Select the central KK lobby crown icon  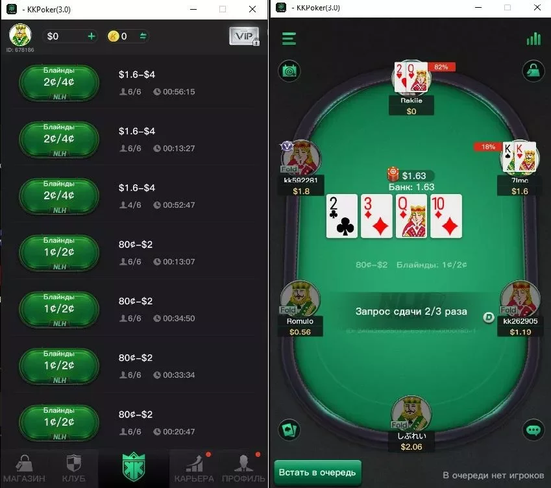point(134,467)
